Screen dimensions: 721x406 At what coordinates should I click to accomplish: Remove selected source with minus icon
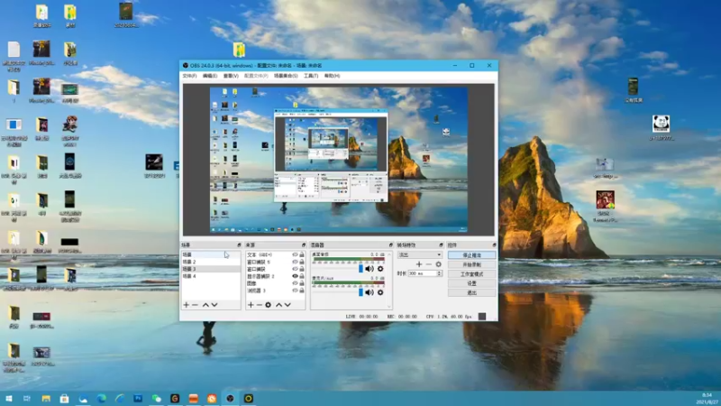pos(259,305)
